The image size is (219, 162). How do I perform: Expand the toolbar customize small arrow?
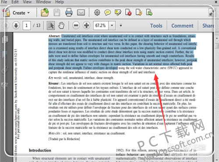coord(121,25)
